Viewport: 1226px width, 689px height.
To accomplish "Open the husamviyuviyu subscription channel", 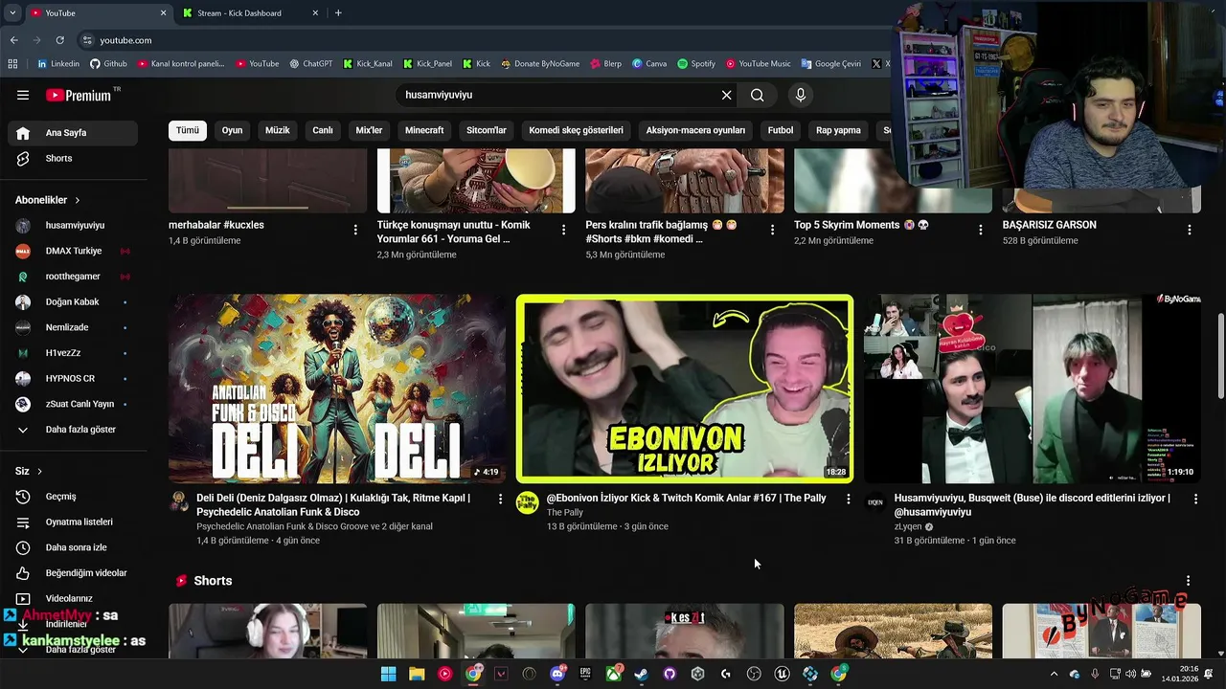I will 74,225.
